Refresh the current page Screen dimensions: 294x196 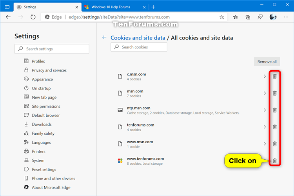[x=33, y=17]
